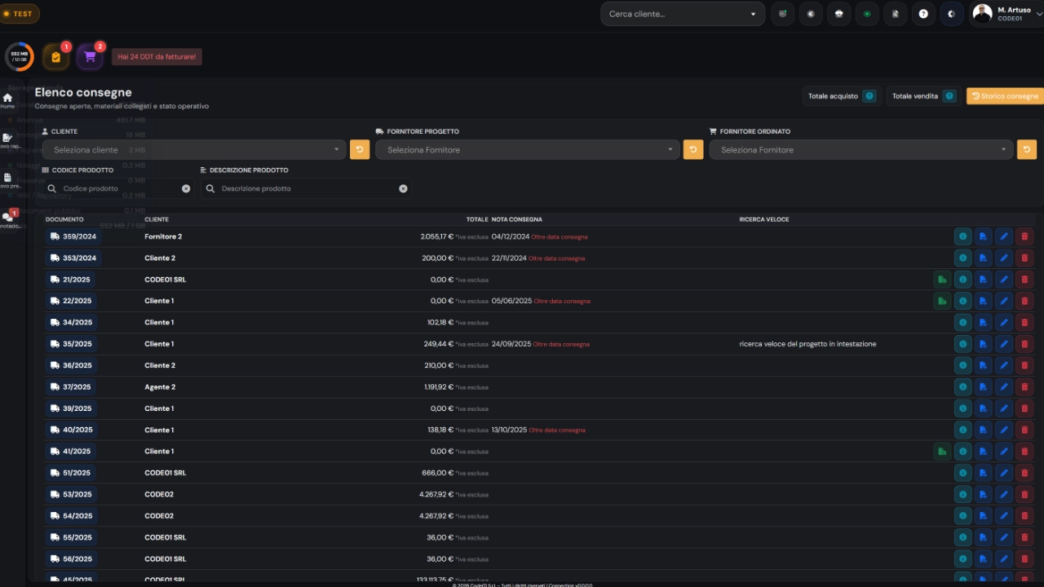Focus the Codice prodotto input
Viewport: 1044px width, 587px height.
pos(119,188)
